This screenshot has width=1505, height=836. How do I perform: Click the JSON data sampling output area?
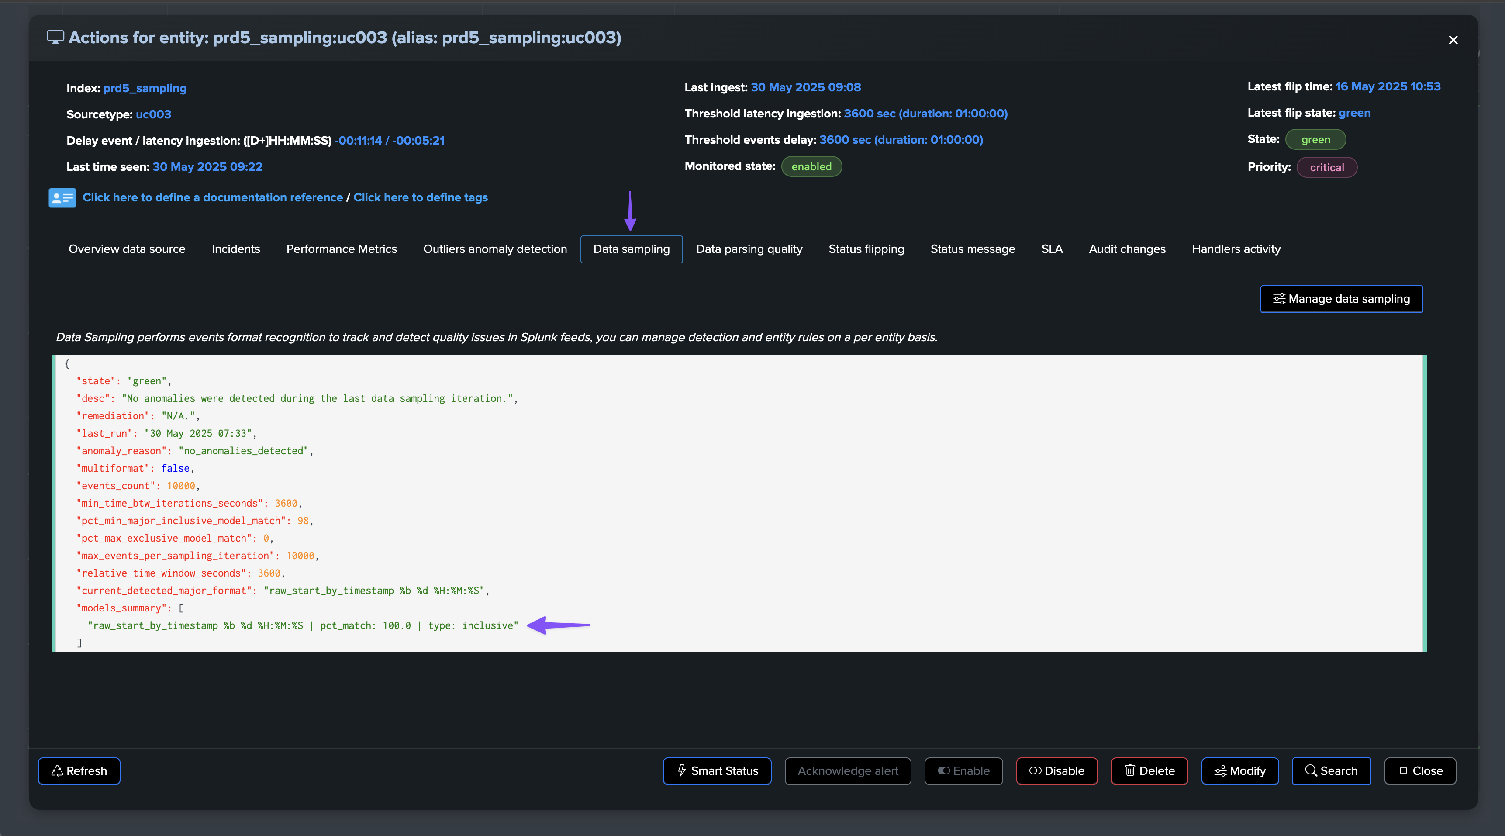point(739,502)
